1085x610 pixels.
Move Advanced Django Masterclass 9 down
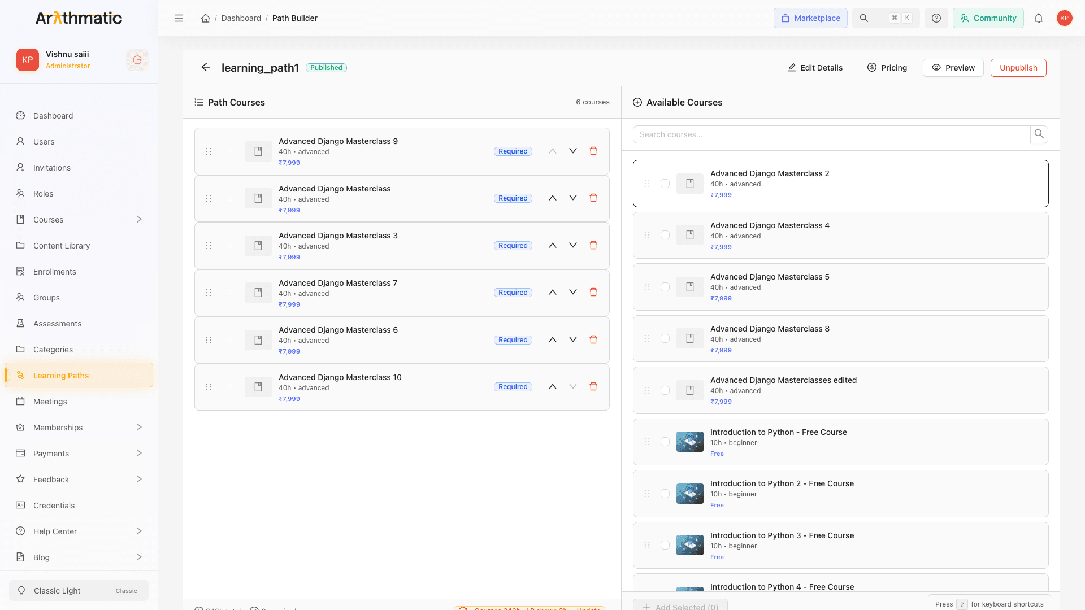[x=573, y=151]
